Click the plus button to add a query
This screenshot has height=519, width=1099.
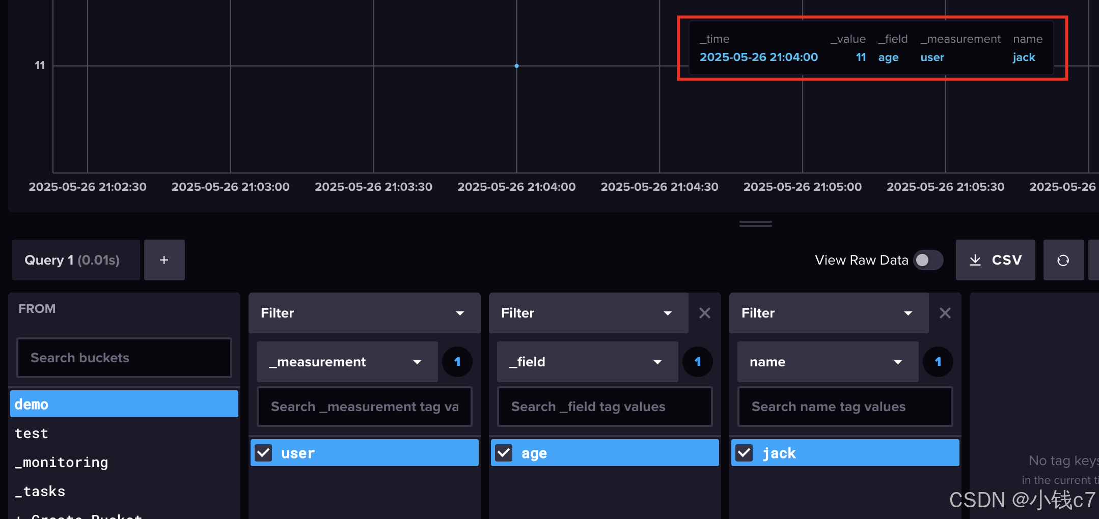pyautogui.click(x=164, y=260)
